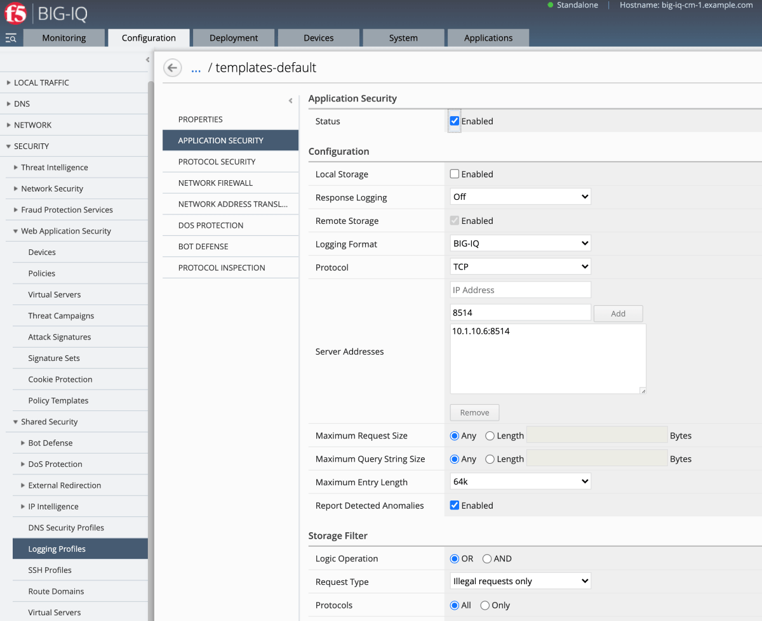
Task: Select All protocols radio button
Action: tap(455, 605)
